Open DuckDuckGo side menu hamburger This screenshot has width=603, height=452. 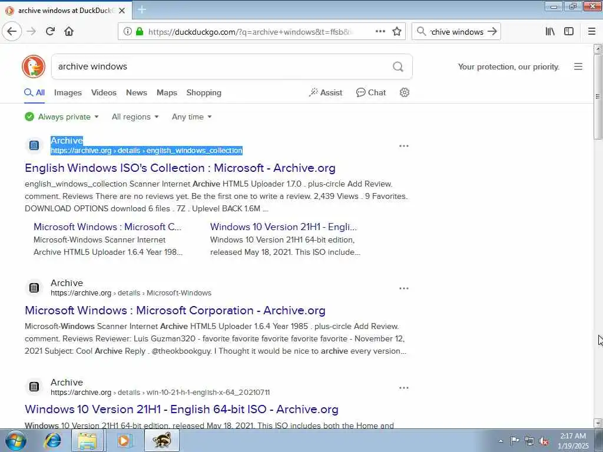pos(578,67)
